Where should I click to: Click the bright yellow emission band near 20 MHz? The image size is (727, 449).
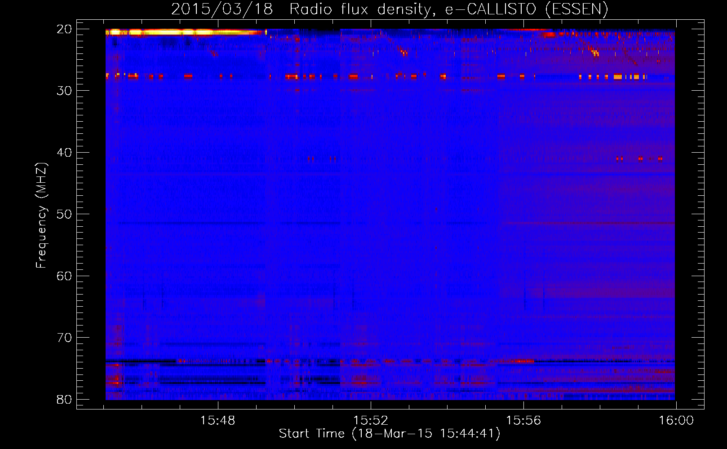pos(186,32)
